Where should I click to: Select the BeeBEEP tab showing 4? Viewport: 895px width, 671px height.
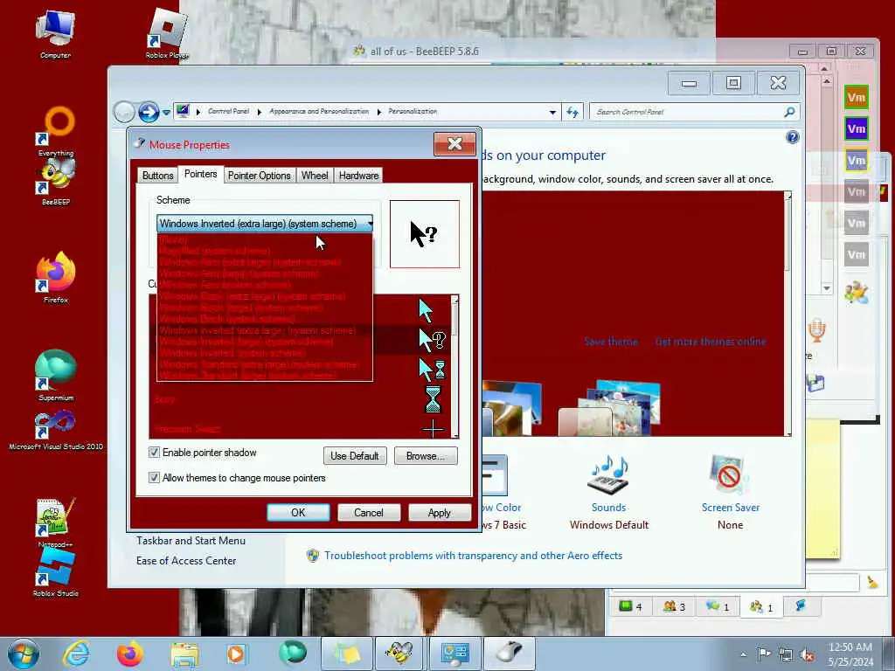(631, 606)
